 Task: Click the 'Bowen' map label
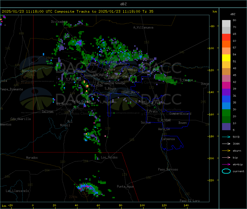tap(183, 123)
